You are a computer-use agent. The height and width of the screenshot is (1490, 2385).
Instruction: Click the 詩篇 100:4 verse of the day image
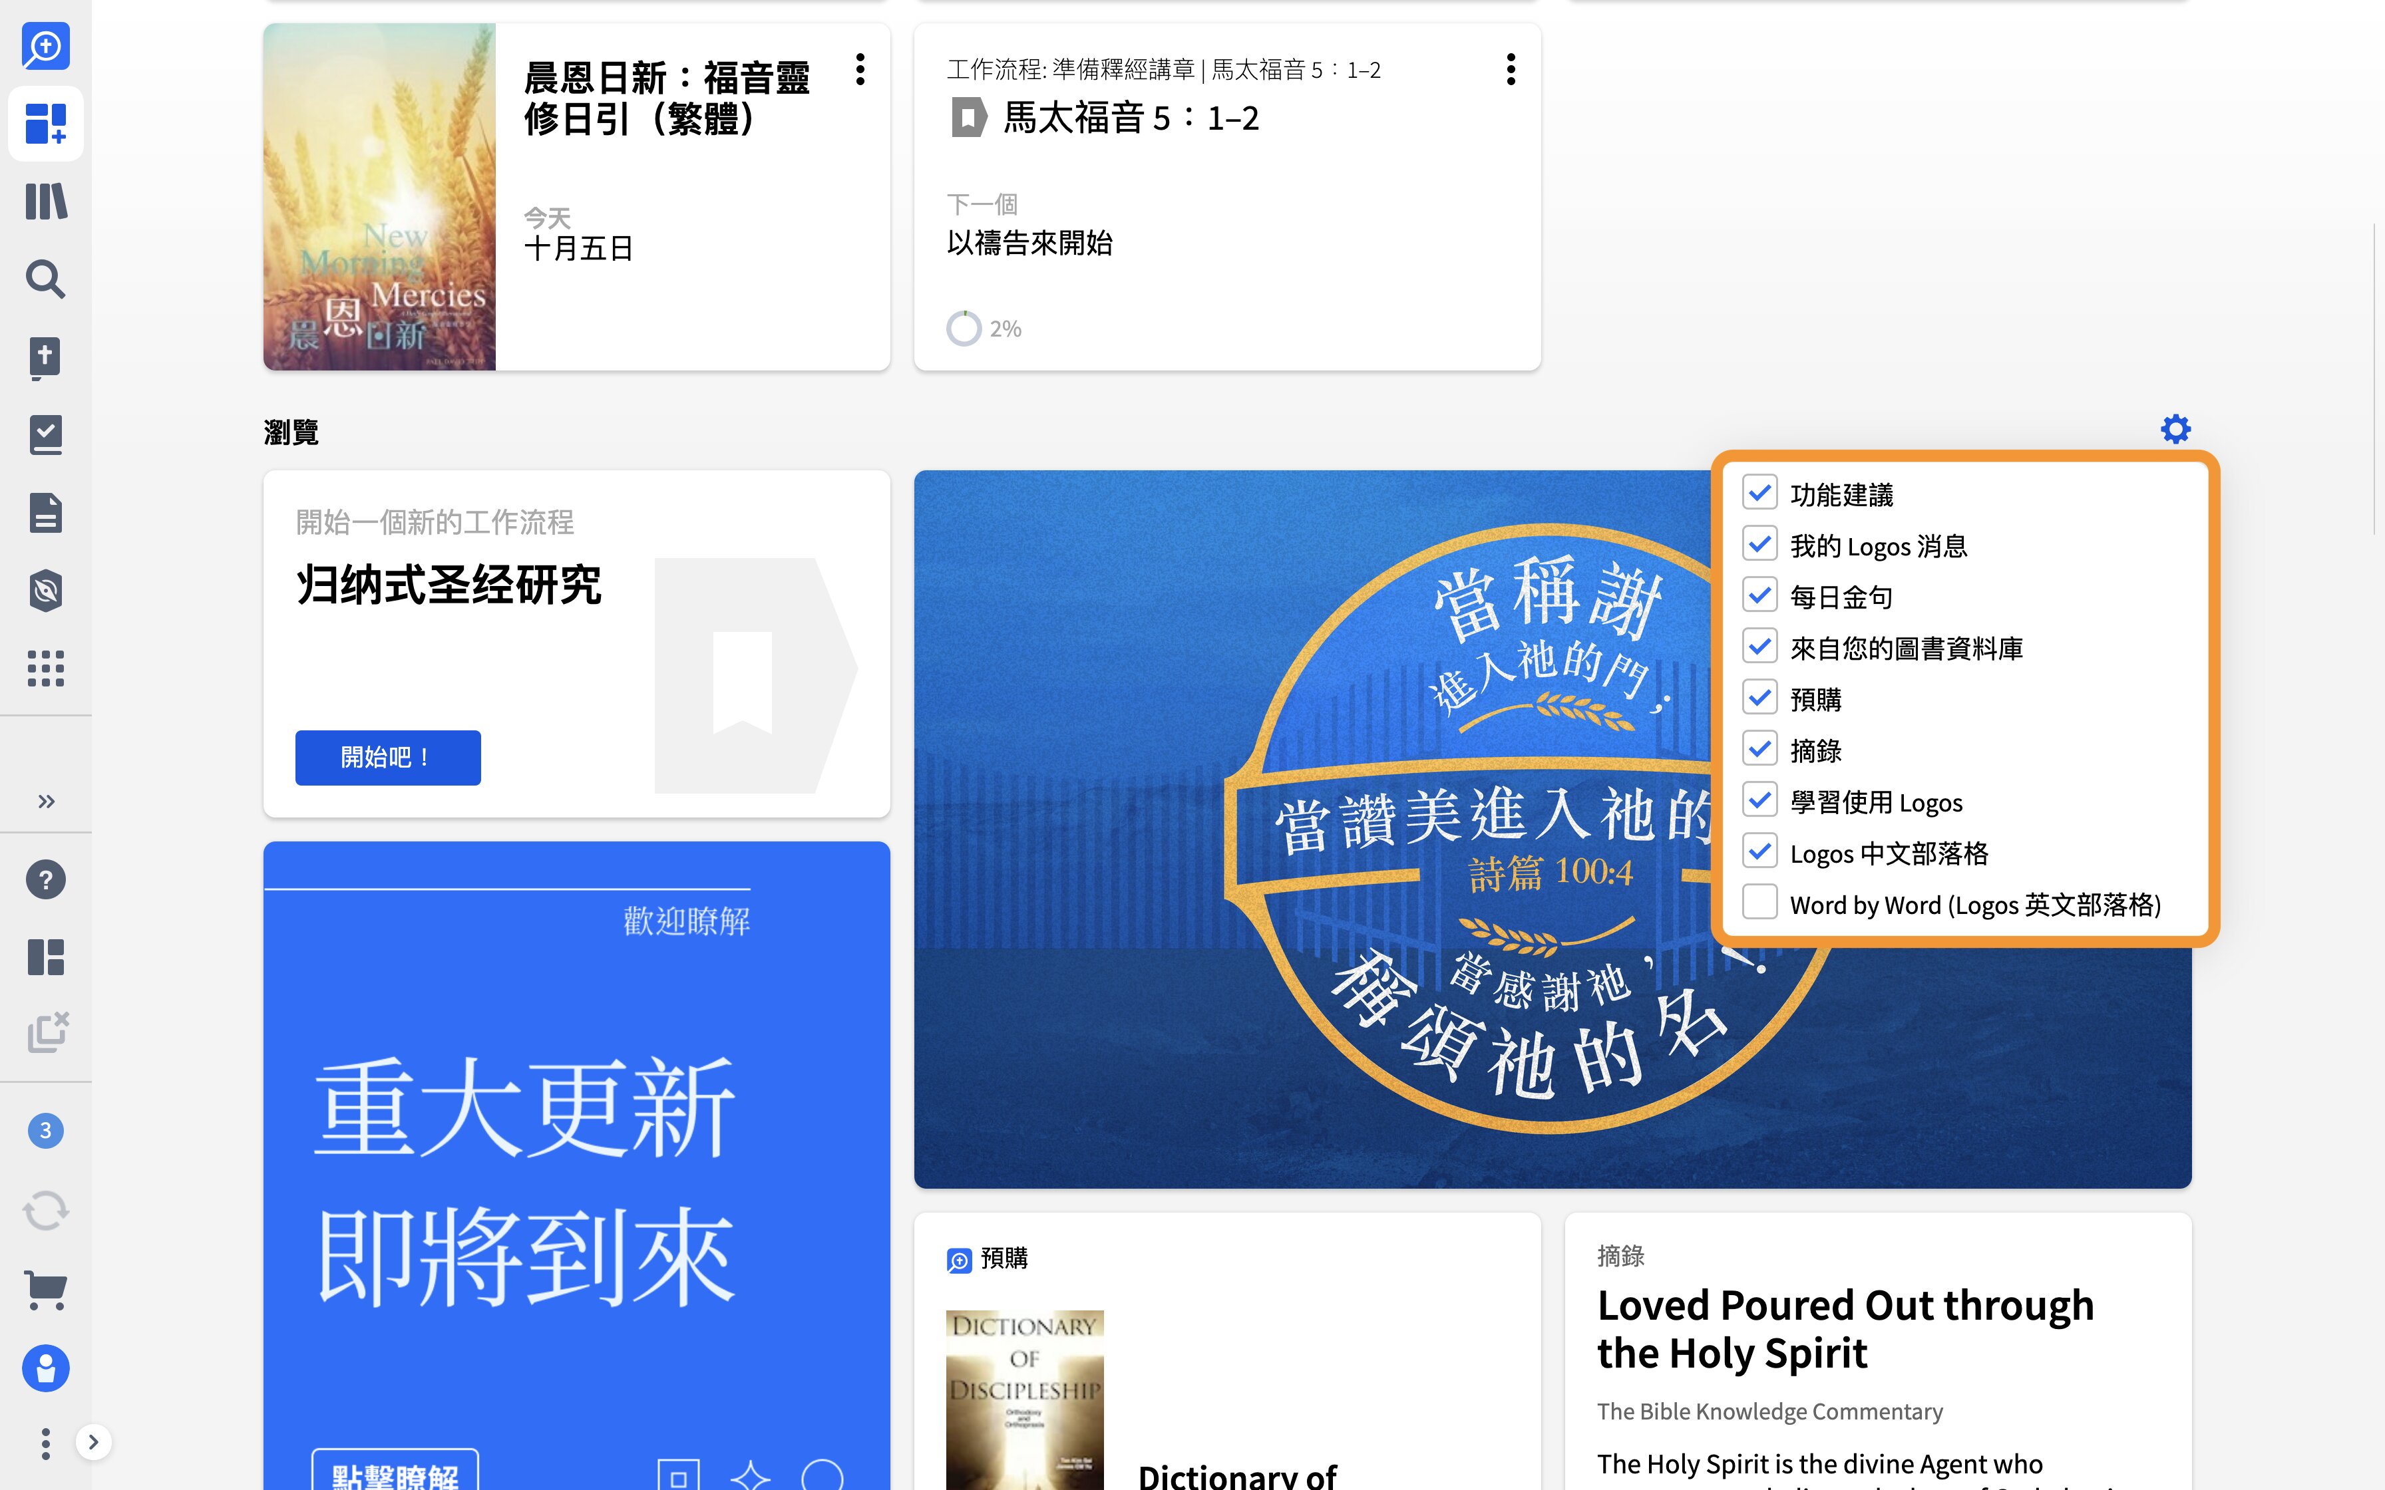tap(1553, 829)
